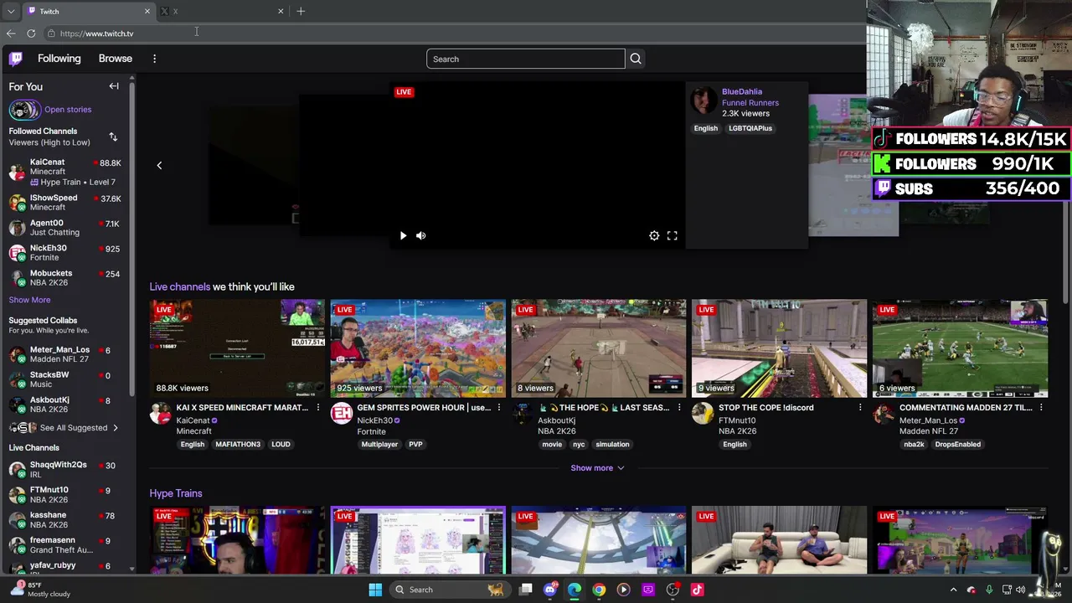The image size is (1072, 603).
Task: Open story avatars in sidebar
Action: pos(24,110)
